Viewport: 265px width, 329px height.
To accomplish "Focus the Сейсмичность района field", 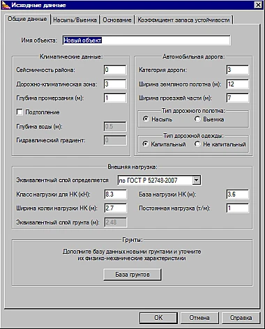I will tap(115, 70).
